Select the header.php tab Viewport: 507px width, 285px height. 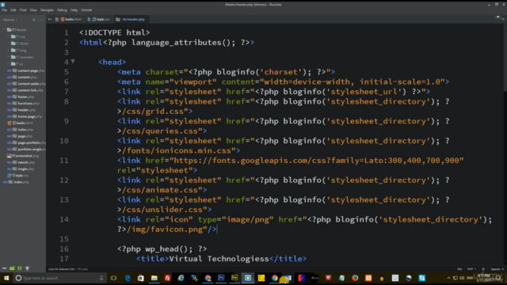[x=133, y=19]
